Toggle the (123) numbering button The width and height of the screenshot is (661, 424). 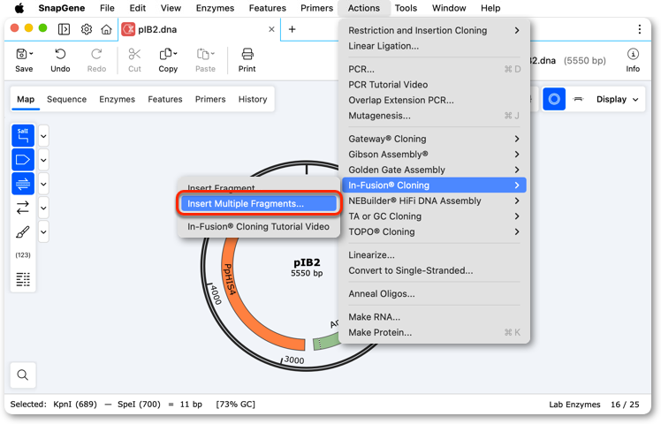23,255
